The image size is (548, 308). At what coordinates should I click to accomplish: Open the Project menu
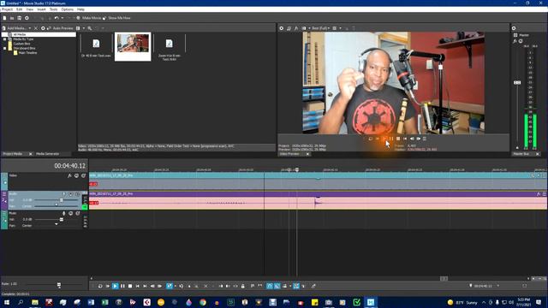pyautogui.click(x=7, y=9)
